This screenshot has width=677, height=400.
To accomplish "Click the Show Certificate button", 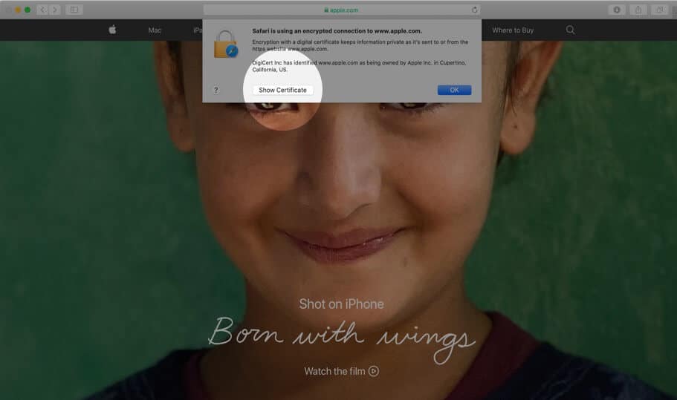I will (283, 90).
